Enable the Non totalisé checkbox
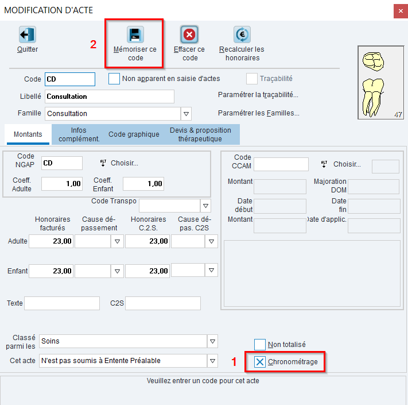 click(x=260, y=345)
